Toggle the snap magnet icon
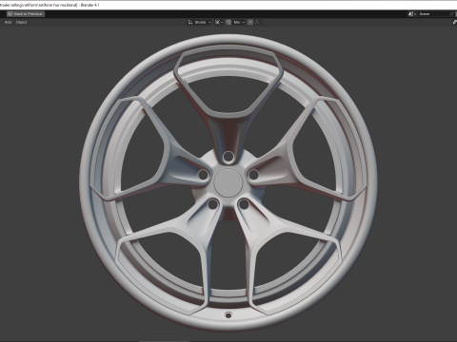 (228, 22)
